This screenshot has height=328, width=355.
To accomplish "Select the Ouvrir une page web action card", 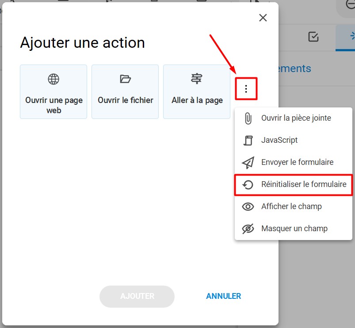I will [x=53, y=92].
